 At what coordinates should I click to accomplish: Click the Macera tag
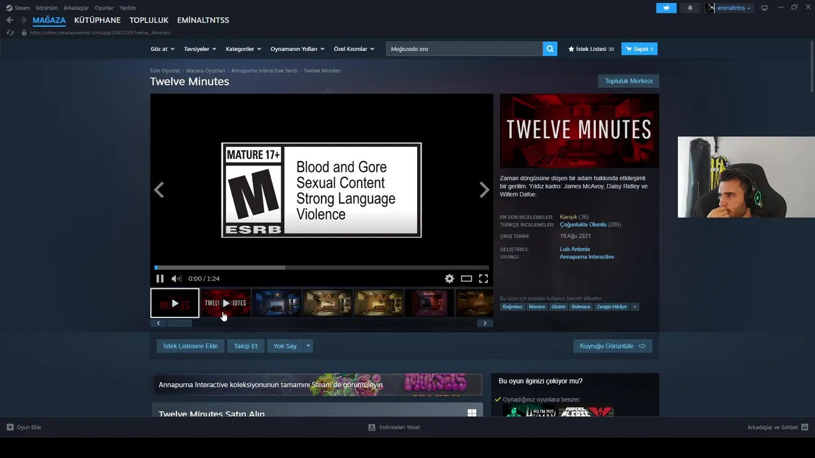point(537,307)
